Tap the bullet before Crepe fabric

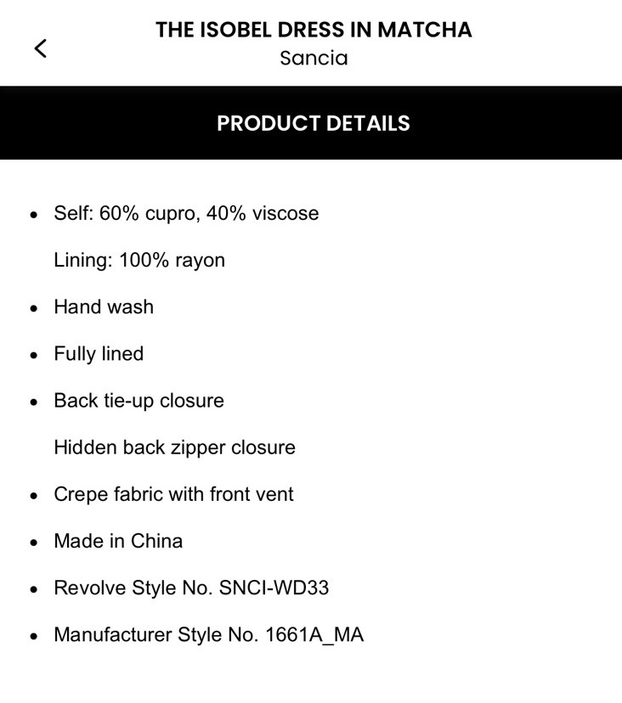coord(34,495)
